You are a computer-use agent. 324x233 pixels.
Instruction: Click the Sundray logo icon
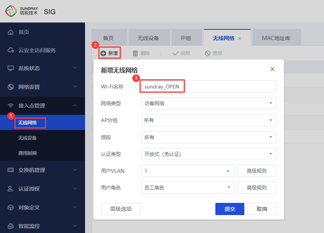pyautogui.click(x=11, y=11)
